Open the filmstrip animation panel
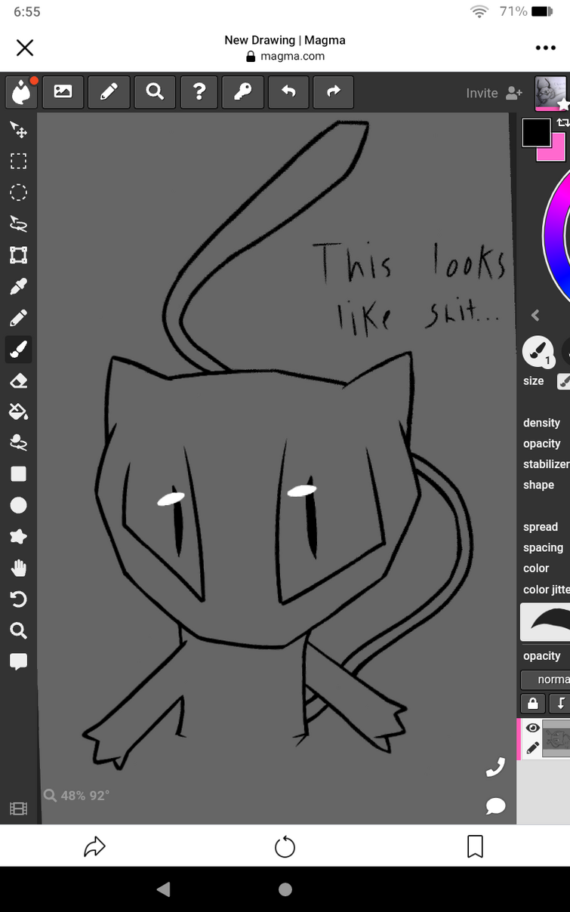The height and width of the screenshot is (912, 570). [18, 809]
